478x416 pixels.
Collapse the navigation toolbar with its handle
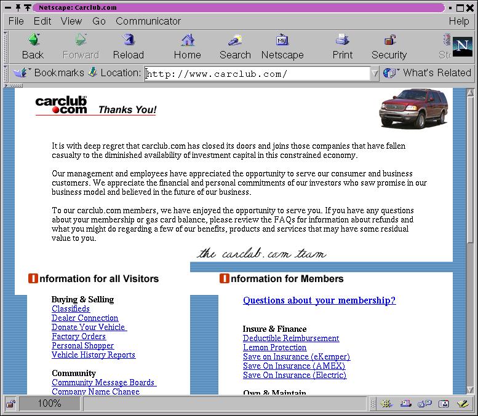click(6, 46)
